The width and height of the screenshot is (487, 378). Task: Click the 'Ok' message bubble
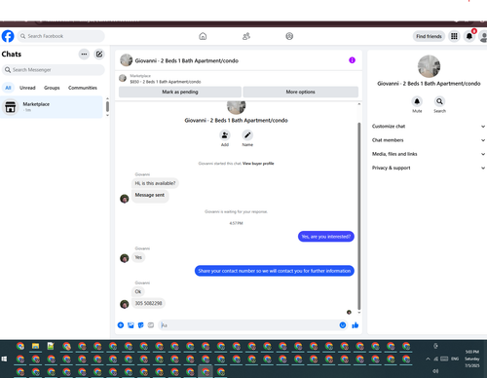coord(138,291)
